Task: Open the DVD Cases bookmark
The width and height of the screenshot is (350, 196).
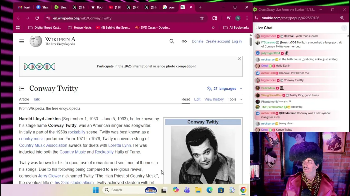Action: (153, 27)
